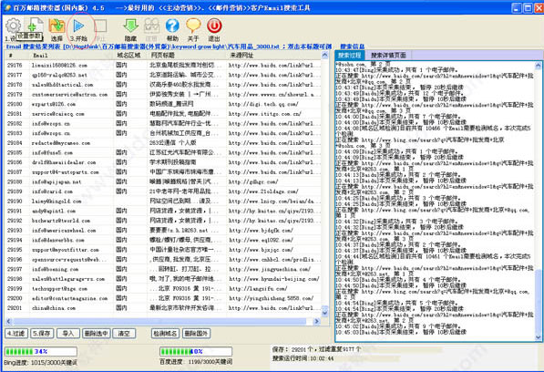Click the 清空 clear button
Image resolution: width=544 pixels, height=372 pixels.
pos(124,334)
